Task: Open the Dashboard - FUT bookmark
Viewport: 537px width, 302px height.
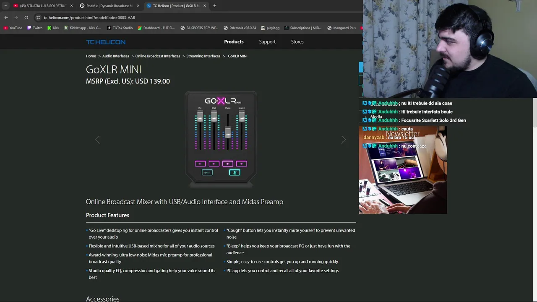Action: [x=156, y=28]
